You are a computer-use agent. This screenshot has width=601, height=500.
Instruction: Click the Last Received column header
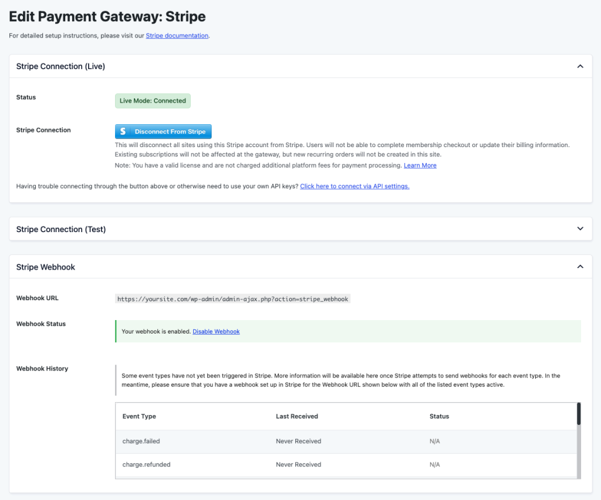click(x=297, y=416)
